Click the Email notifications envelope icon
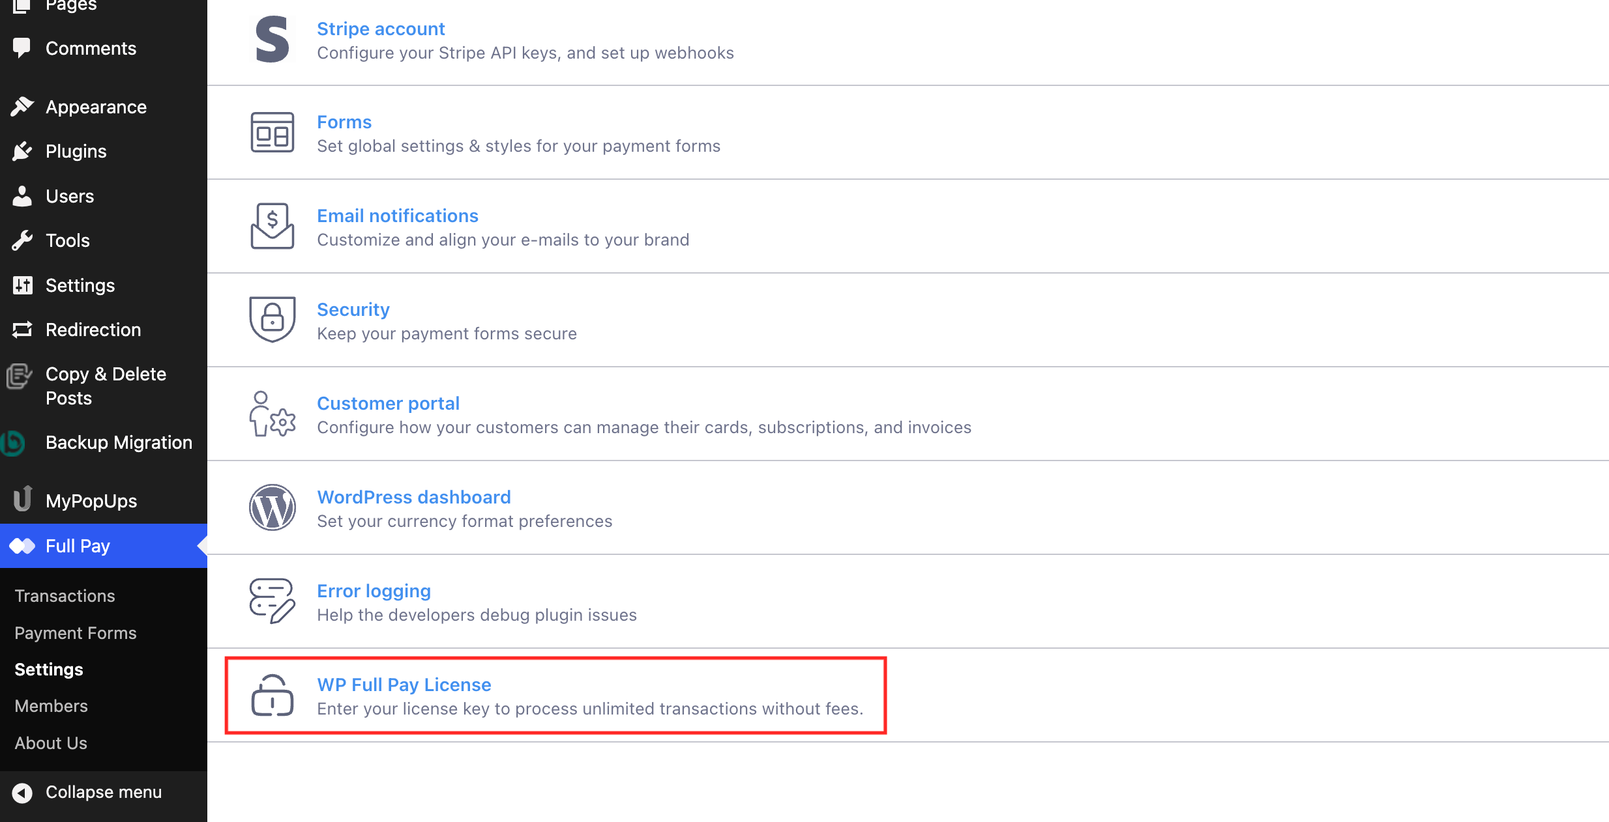1609x822 pixels. pos(272,226)
